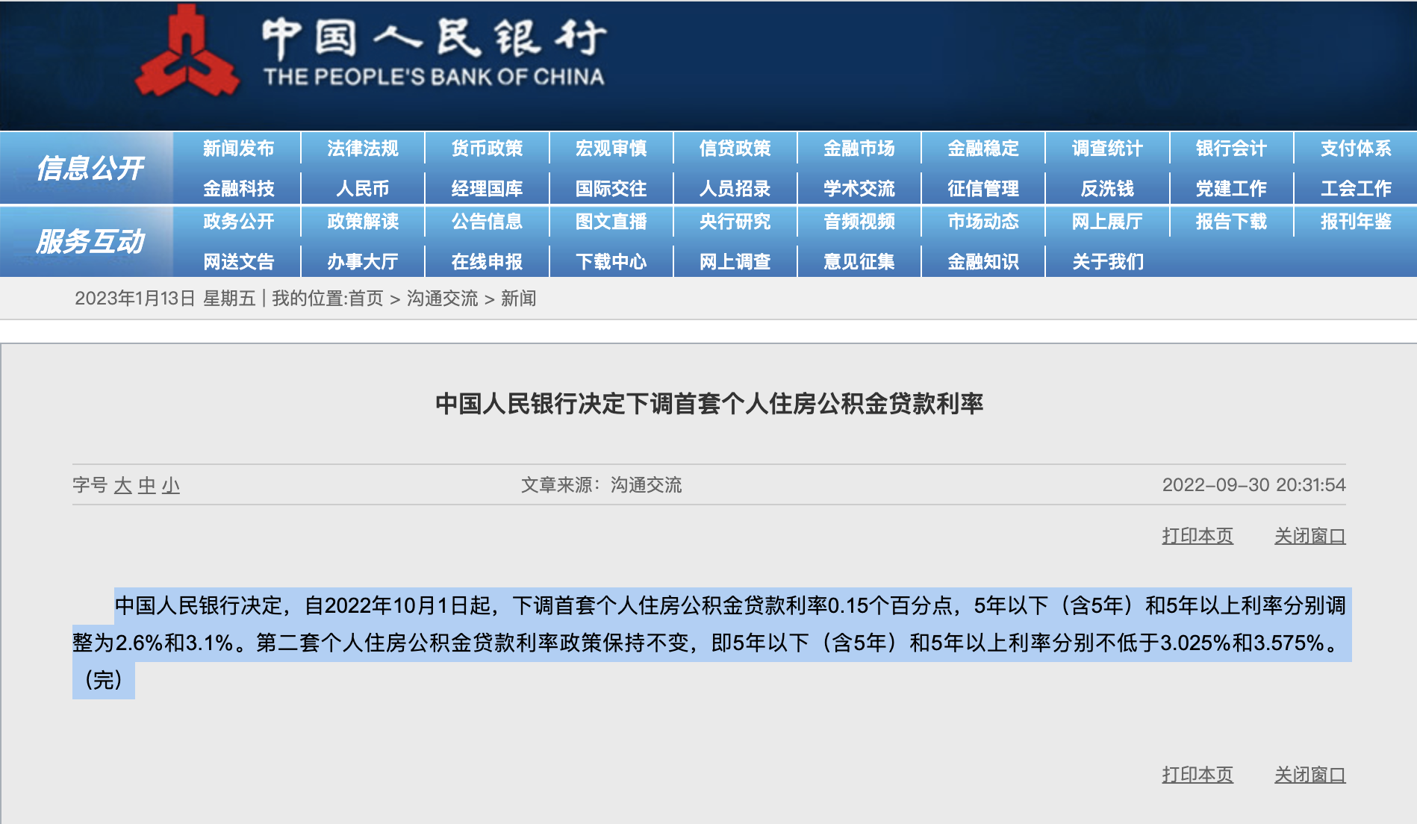Open 在线申报 navigation item
Image resolution: width=1417 pixels, height=824 pixels.
[487, 262]
